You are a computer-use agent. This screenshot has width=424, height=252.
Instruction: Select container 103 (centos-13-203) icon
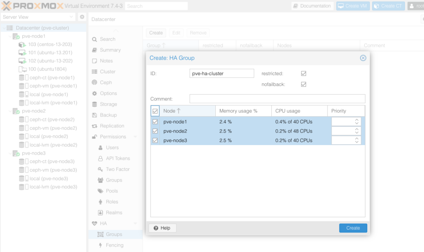pos(22,44)
